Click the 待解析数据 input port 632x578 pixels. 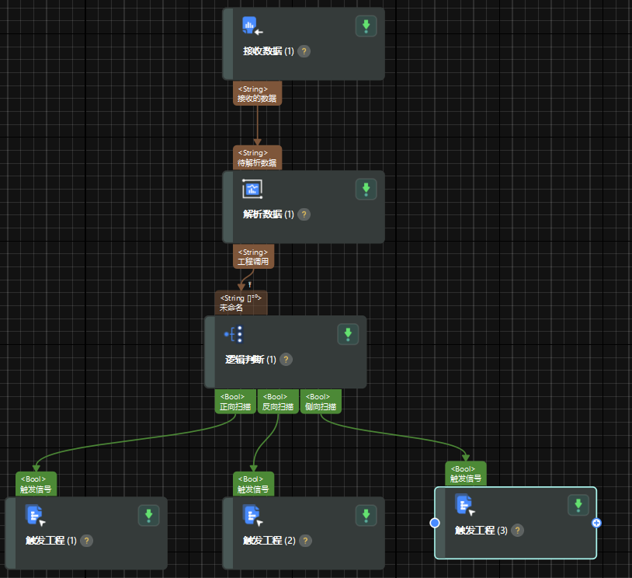click(x=257, y=157)
